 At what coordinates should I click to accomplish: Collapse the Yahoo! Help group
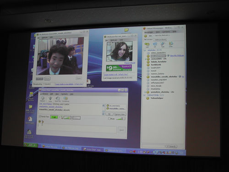(x=144, y=95)
